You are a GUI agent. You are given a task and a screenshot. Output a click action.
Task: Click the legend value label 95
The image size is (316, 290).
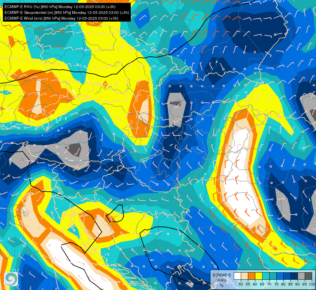[x=305, y=284]
